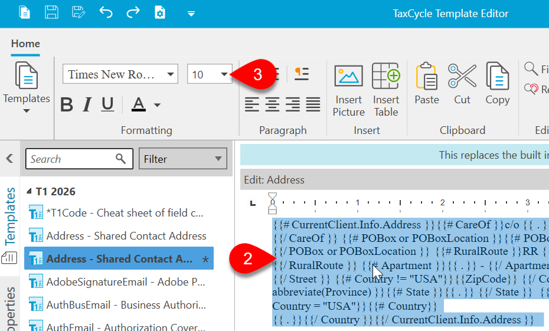The image size is (549, 331).
Task: Open the Filter dropdown
Action: (183, 159)
